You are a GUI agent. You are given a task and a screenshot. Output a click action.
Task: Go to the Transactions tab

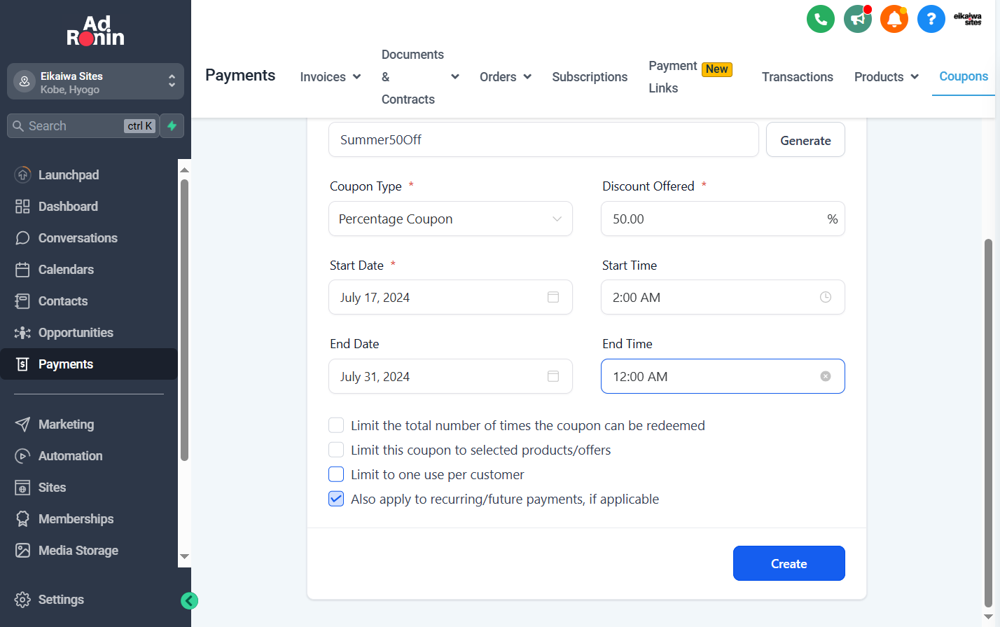pyautogui.click(x=797, y=77)
